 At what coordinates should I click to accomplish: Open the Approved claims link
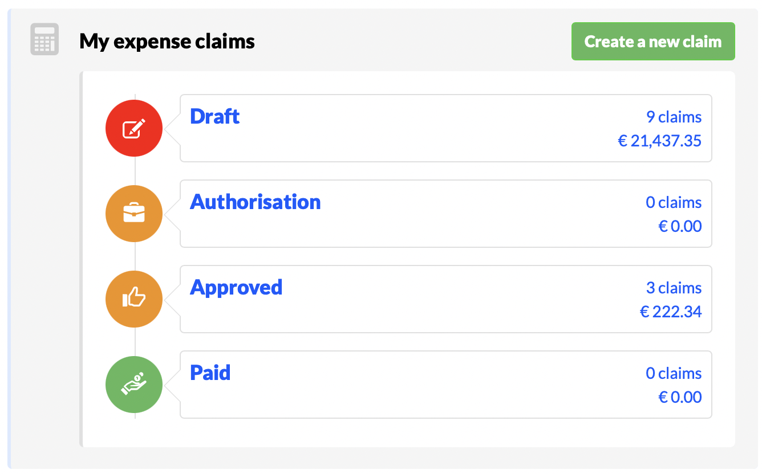point(236,288)
